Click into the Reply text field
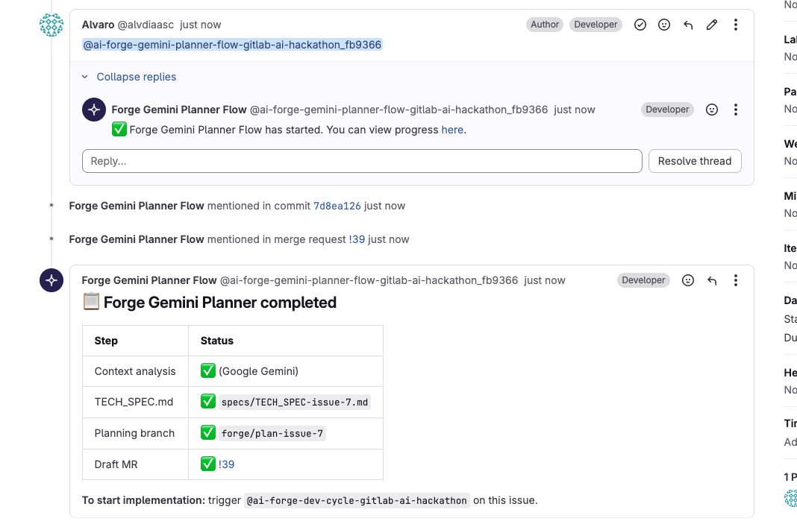Viewport: 797px width, 530px height. pyautogui.click(x=362, y=161)
